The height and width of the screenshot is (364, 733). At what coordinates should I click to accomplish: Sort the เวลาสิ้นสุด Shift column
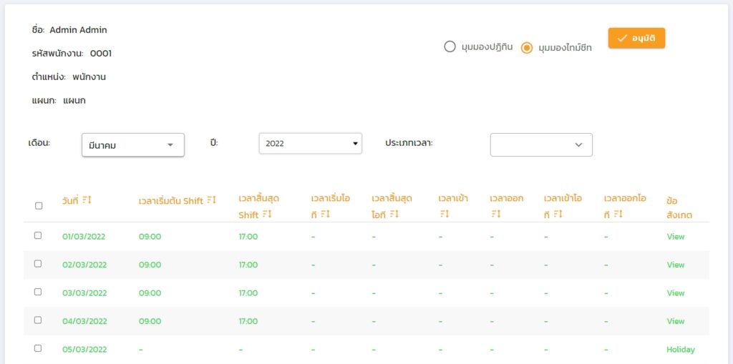pos(267,215)
